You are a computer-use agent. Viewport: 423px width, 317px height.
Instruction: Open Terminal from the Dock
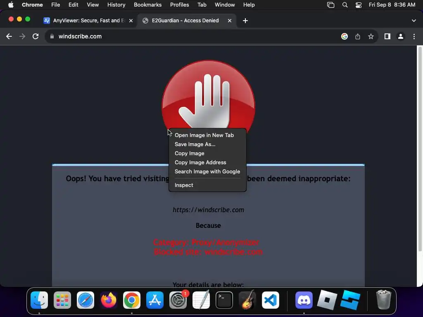pos(224,300)
